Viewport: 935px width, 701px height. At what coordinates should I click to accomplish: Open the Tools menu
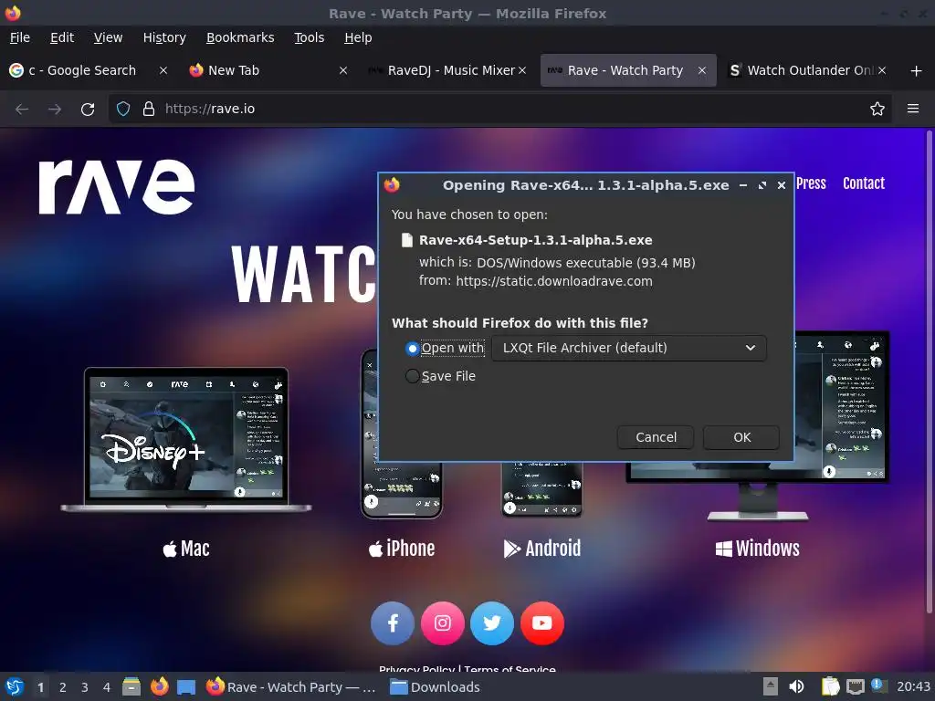309,37
